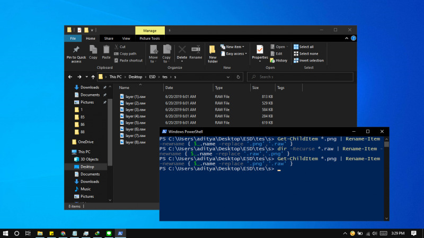
Task: Click Select none
Action: [x=306, y=54]
